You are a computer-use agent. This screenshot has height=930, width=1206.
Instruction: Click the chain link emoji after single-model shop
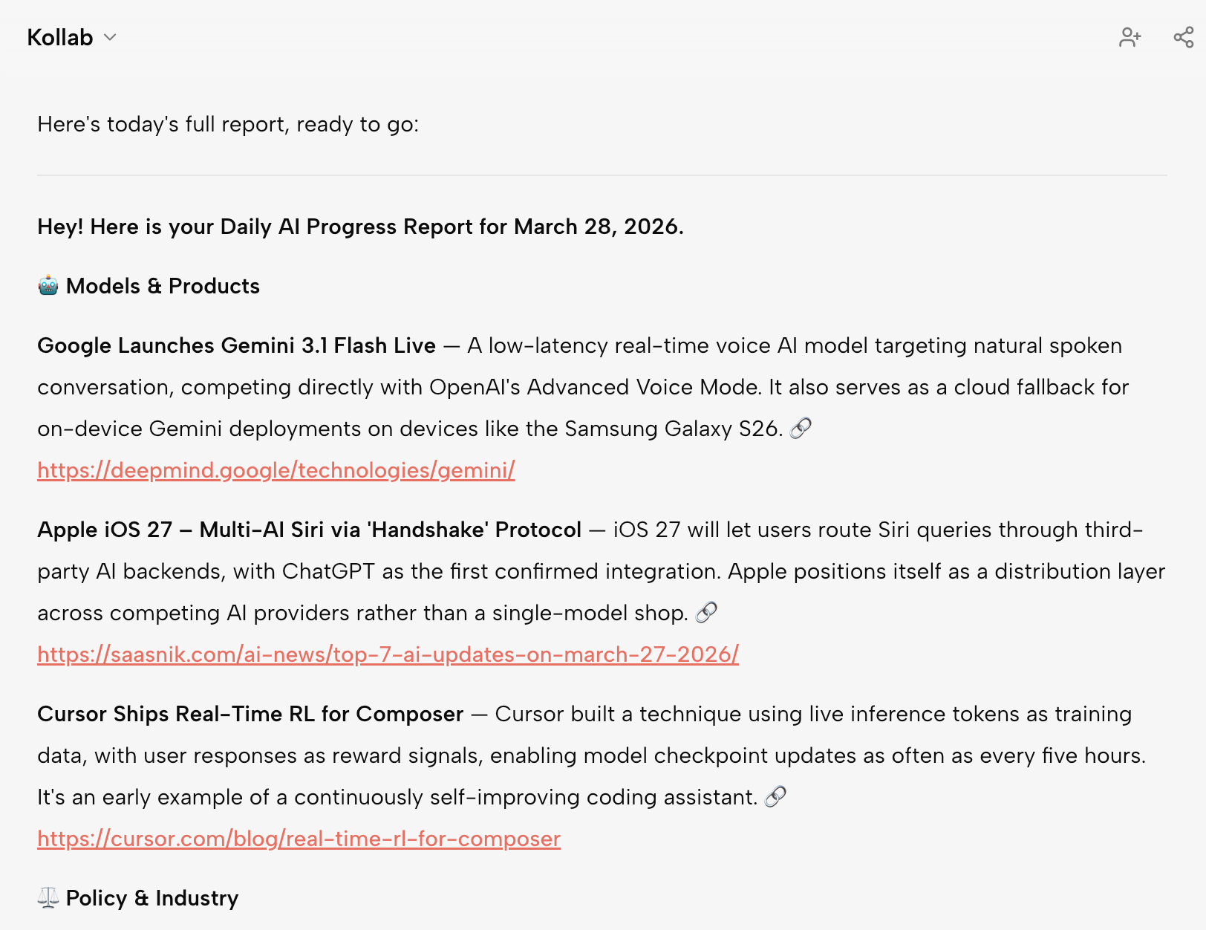coord(706,613)
